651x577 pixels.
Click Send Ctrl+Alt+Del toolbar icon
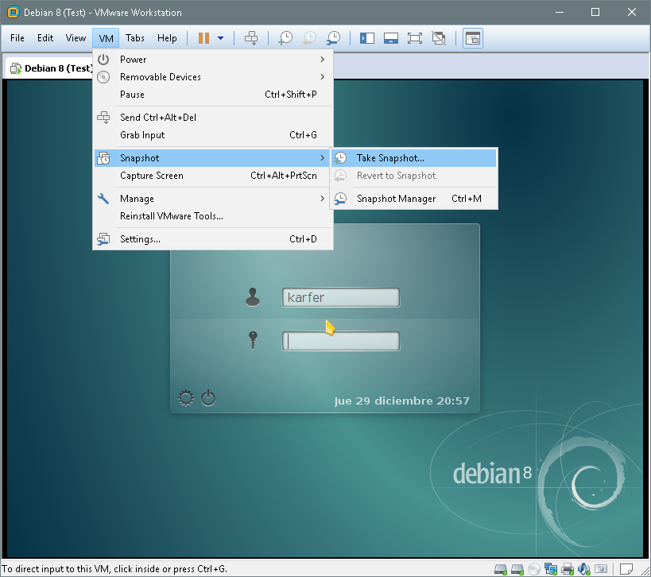pyautogui.click(x=251, y=38)
